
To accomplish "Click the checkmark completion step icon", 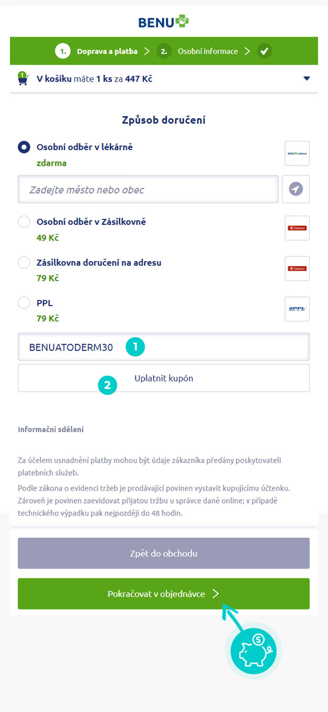I will (x=264, y=51).
